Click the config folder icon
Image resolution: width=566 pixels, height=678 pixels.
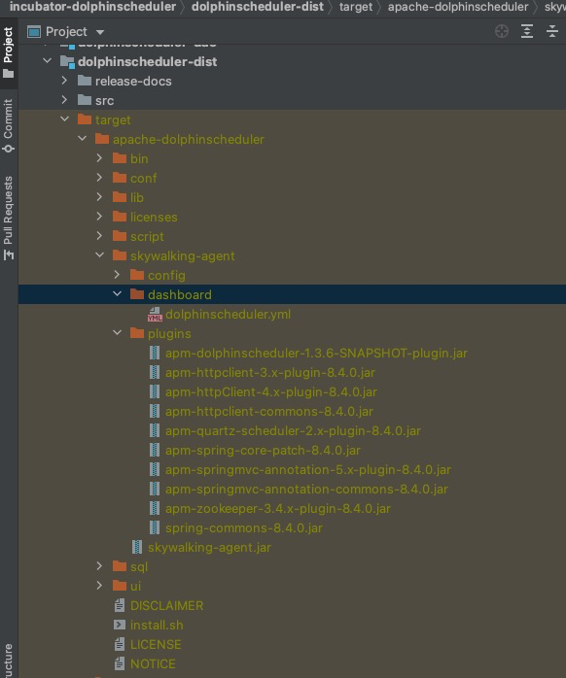coord(137,275)
